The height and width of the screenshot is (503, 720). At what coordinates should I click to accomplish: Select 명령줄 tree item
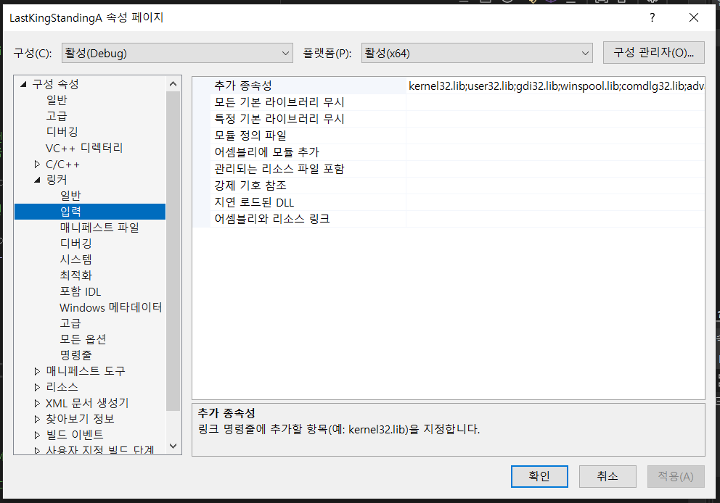click(75, 355)
